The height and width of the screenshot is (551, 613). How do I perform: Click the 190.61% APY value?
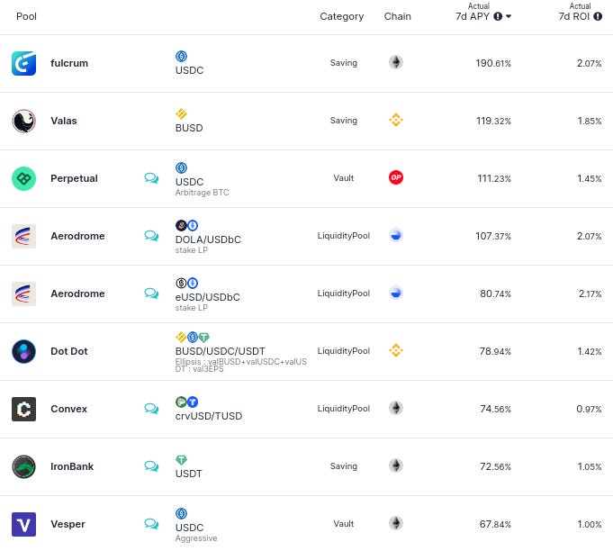point(493,63)
